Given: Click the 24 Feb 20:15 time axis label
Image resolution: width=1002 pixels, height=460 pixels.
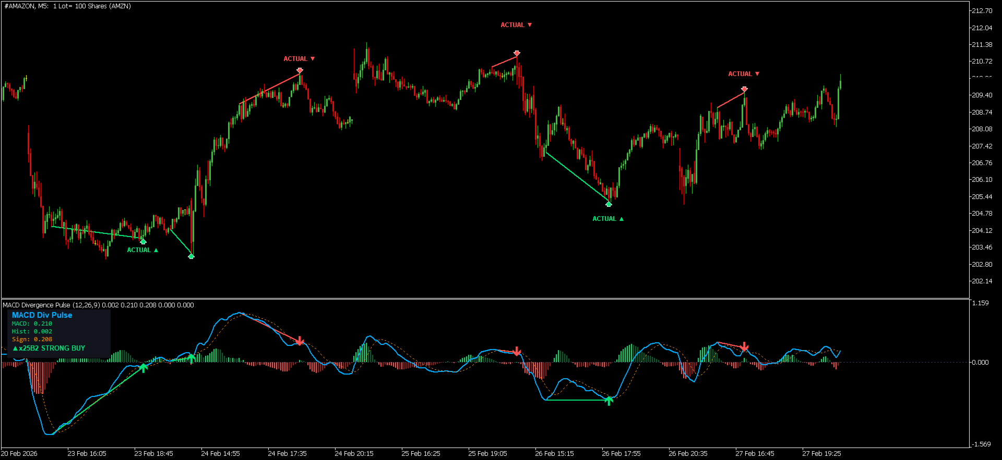Looking at the screenshot, I should (354, 454).
